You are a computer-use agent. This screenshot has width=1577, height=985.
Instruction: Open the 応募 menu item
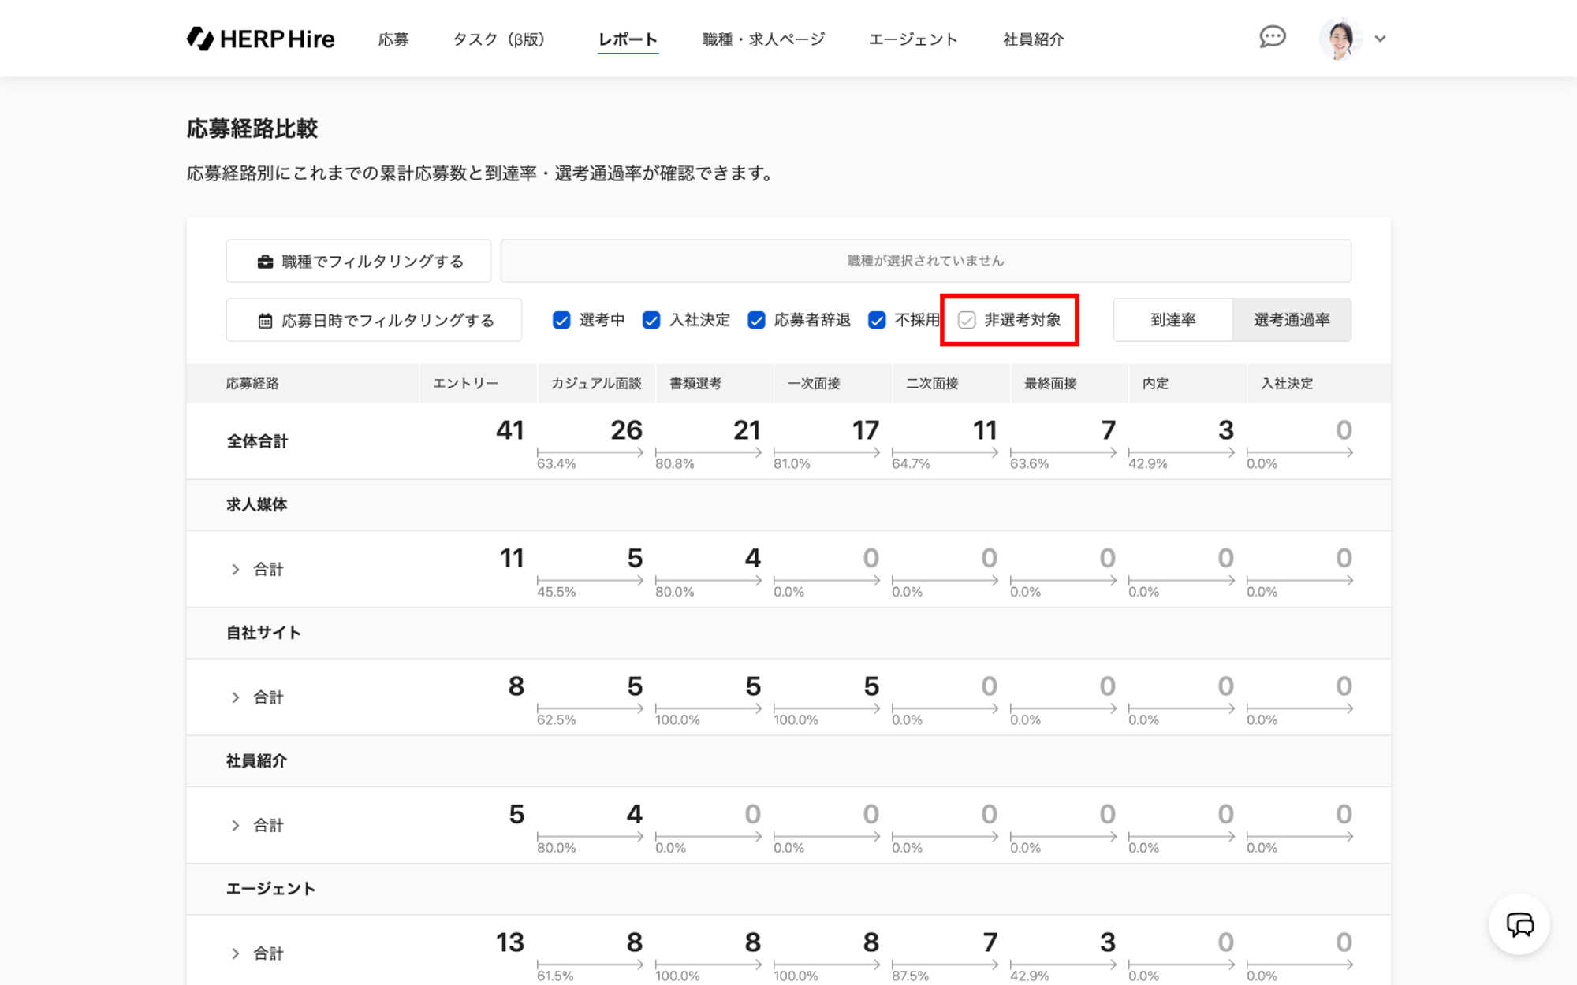[393, 39]
